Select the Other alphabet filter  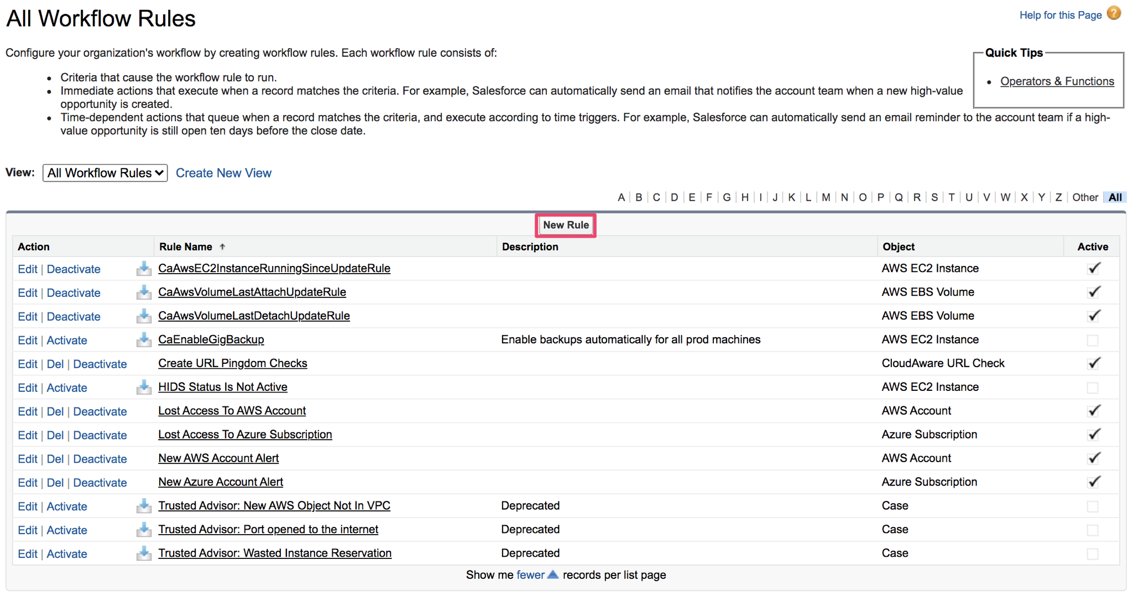(1084, 197)
